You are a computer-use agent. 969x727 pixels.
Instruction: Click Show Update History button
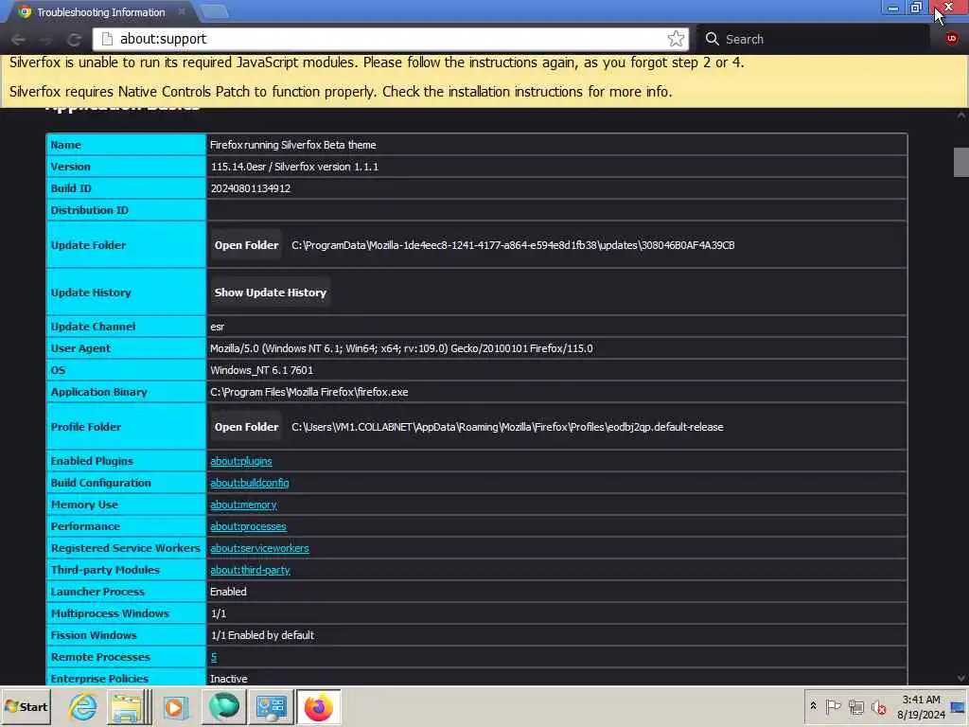(270, 293)
